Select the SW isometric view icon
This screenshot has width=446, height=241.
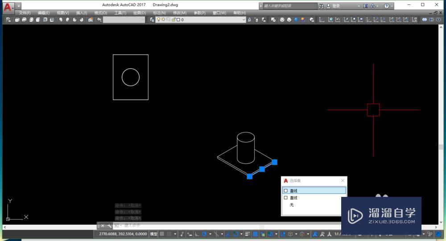(x=61, y=20)
